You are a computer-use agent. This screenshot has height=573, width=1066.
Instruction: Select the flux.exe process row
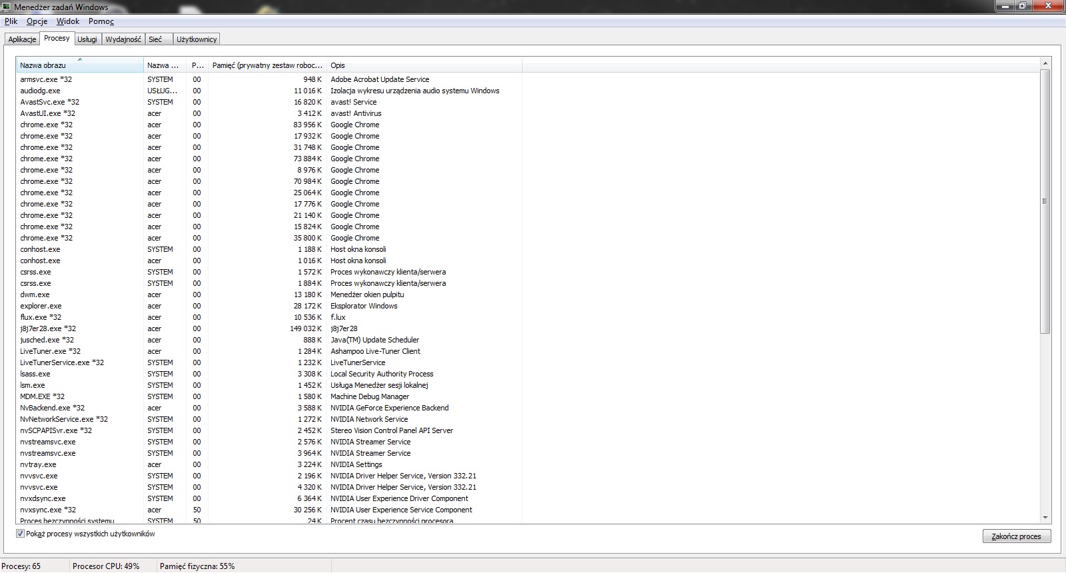pyautogui.click(x=41, y=317)
